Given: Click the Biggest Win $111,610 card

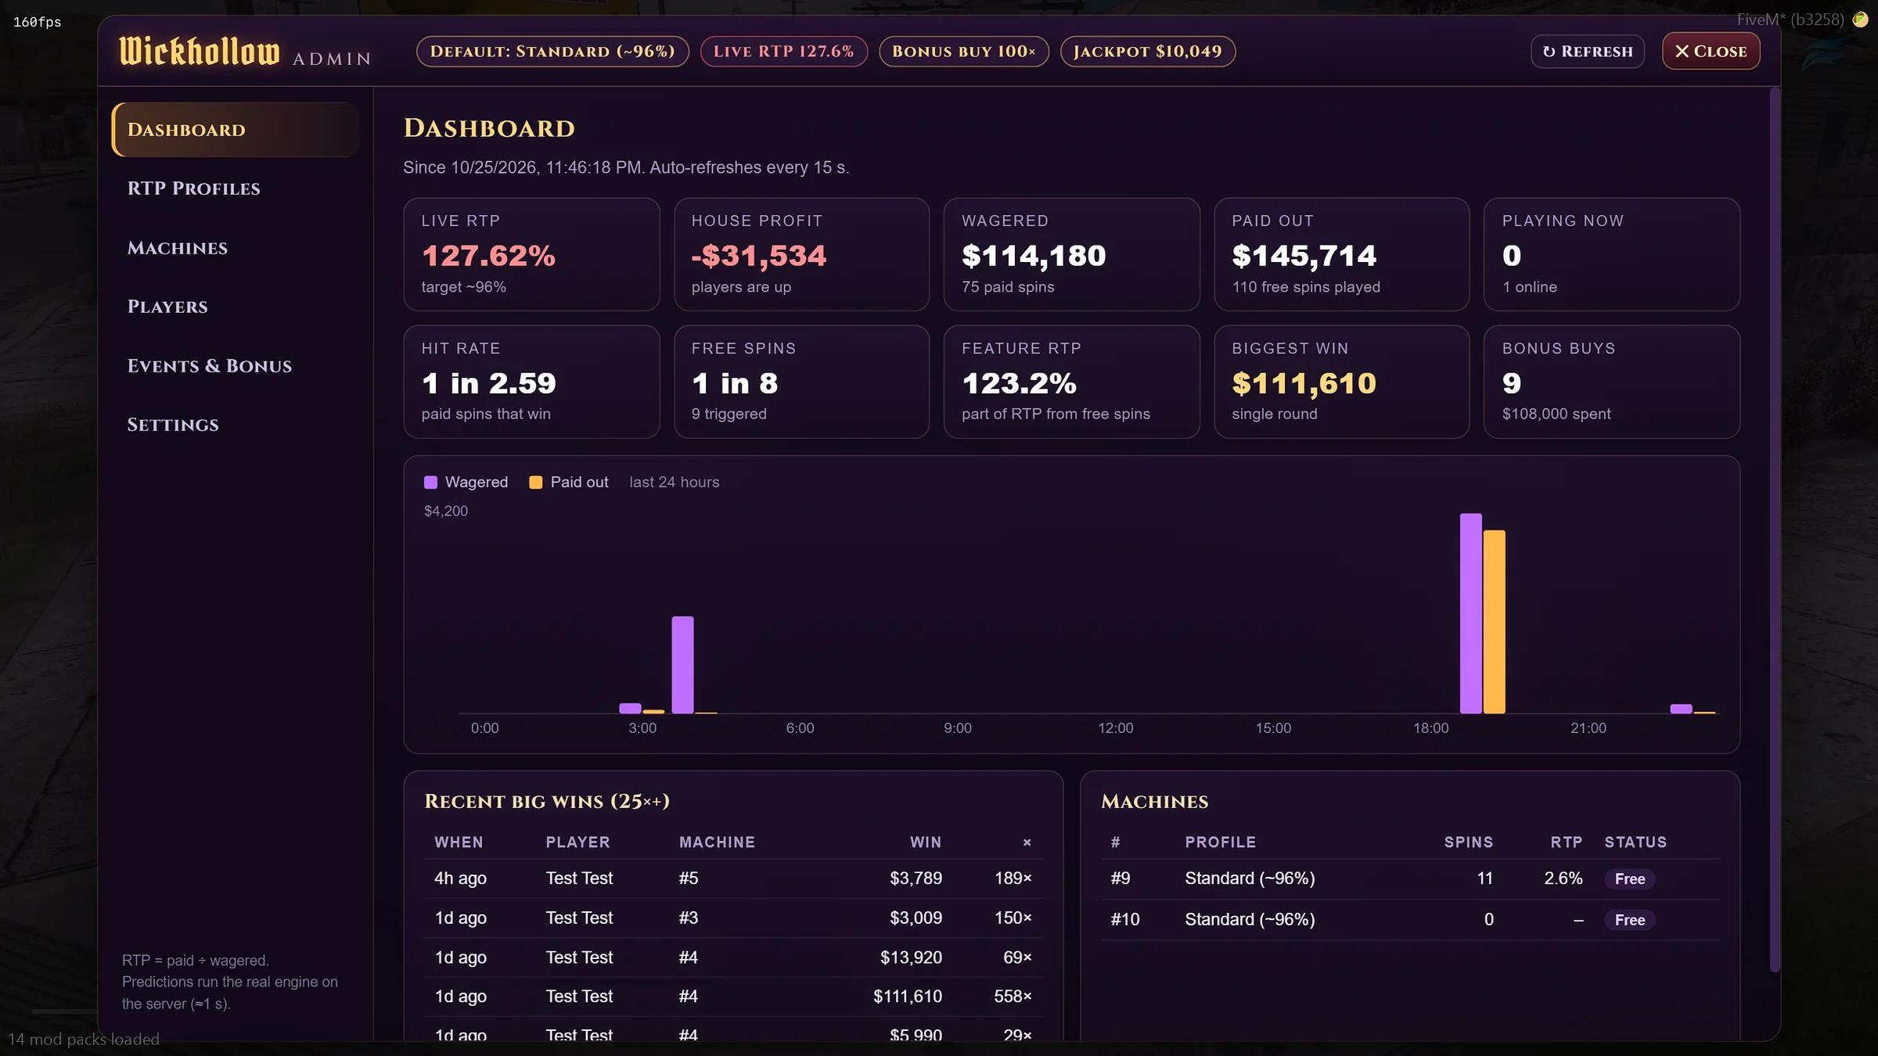Looking at the screenshot, I should pos(1341,382).
